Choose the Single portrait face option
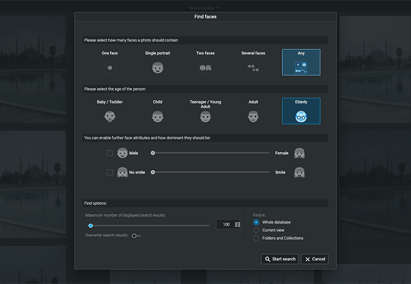The width and height of the screenshot is (411, 284). coord(157,67)
